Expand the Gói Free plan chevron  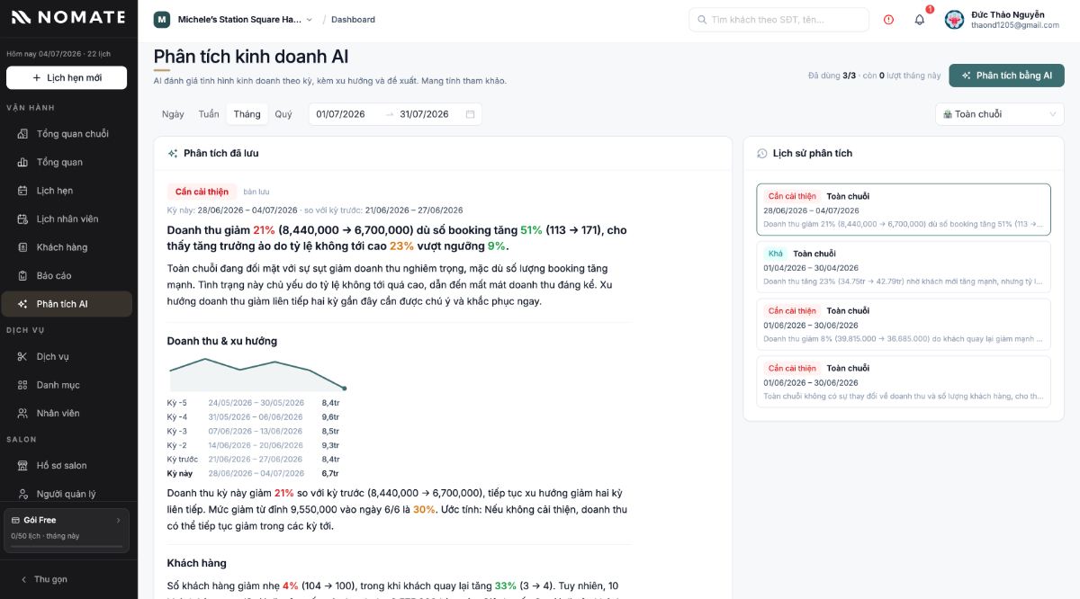pos(118,520)
